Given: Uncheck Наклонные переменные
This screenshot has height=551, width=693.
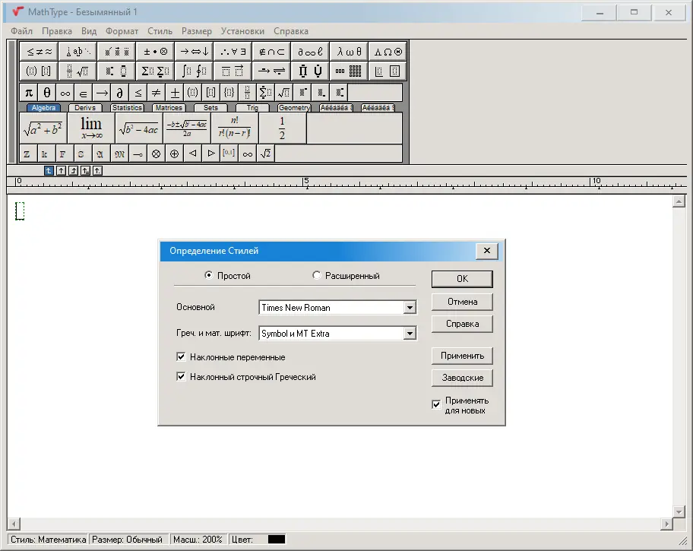Looking at the screenshot, I should point(181,355).
